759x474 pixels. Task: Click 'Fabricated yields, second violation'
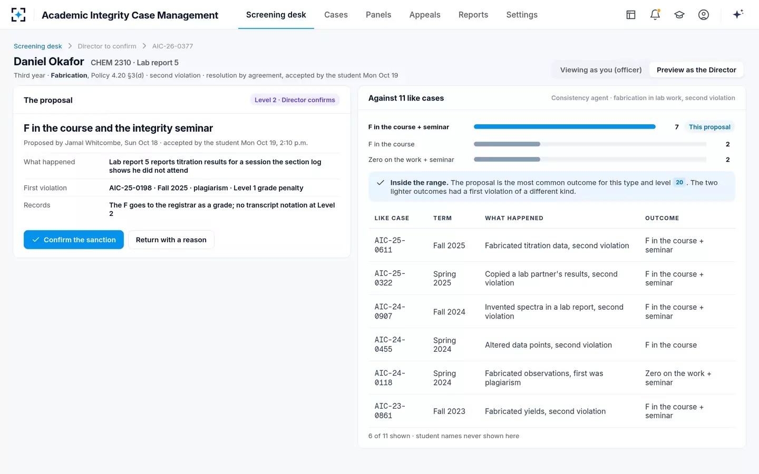[x=545, y=411]
